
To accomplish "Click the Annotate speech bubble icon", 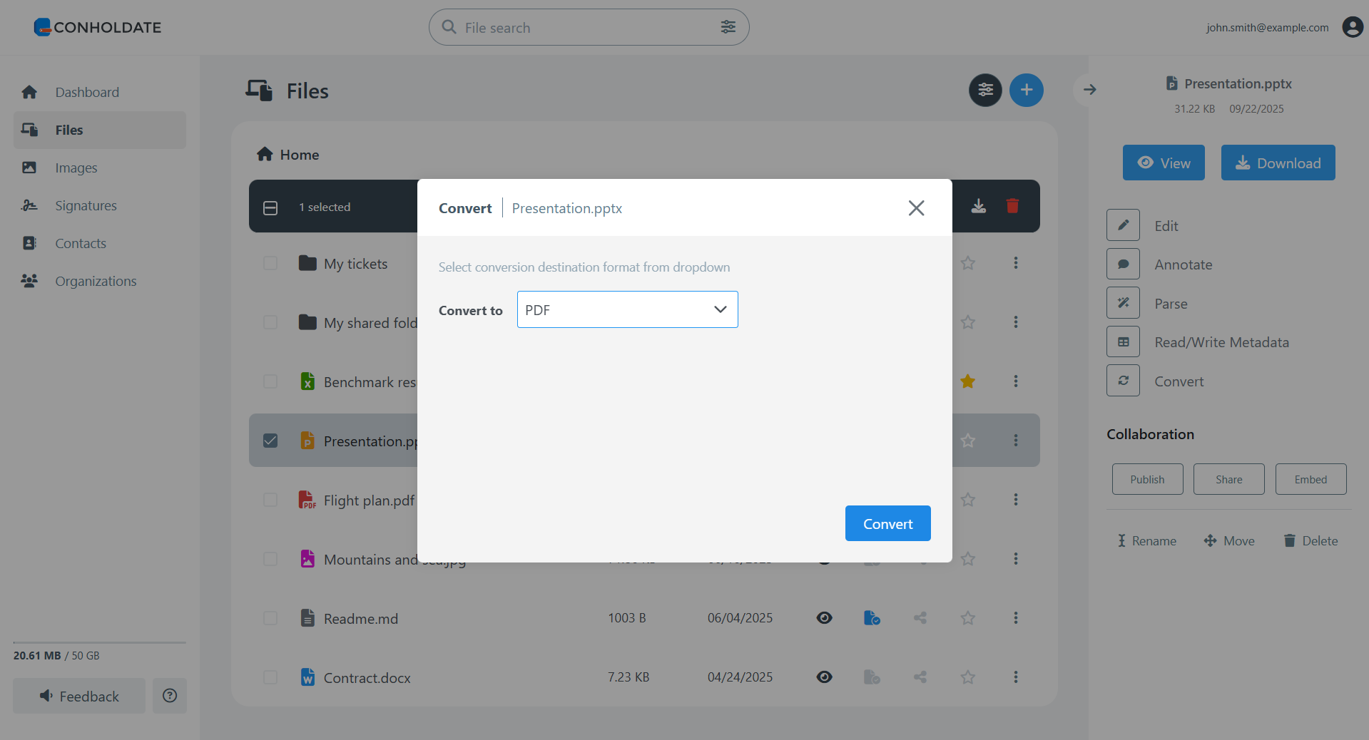I will [1123, 264].
